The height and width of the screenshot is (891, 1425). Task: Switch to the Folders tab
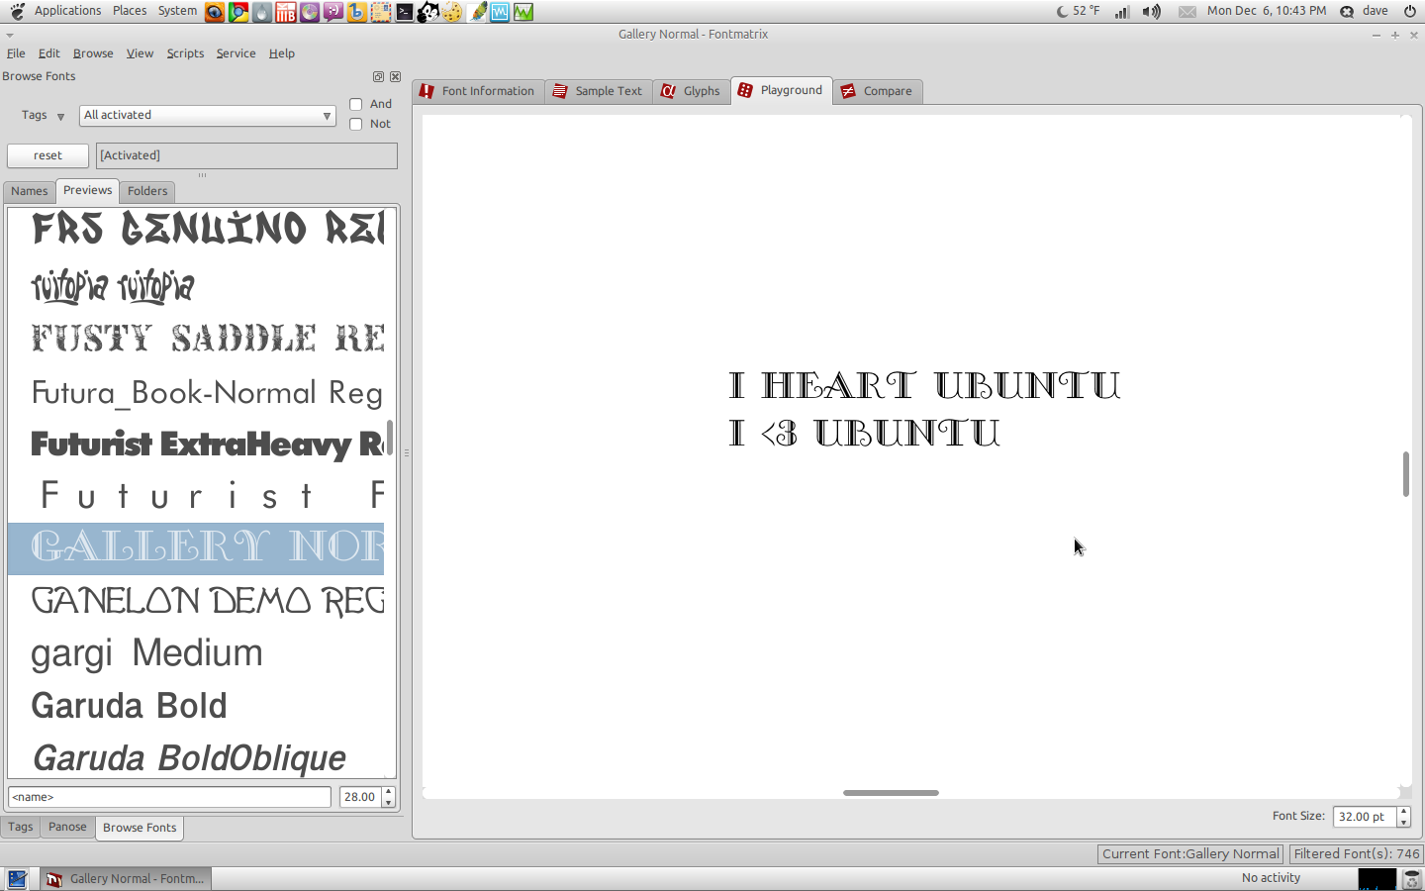(x=147, y=191)
